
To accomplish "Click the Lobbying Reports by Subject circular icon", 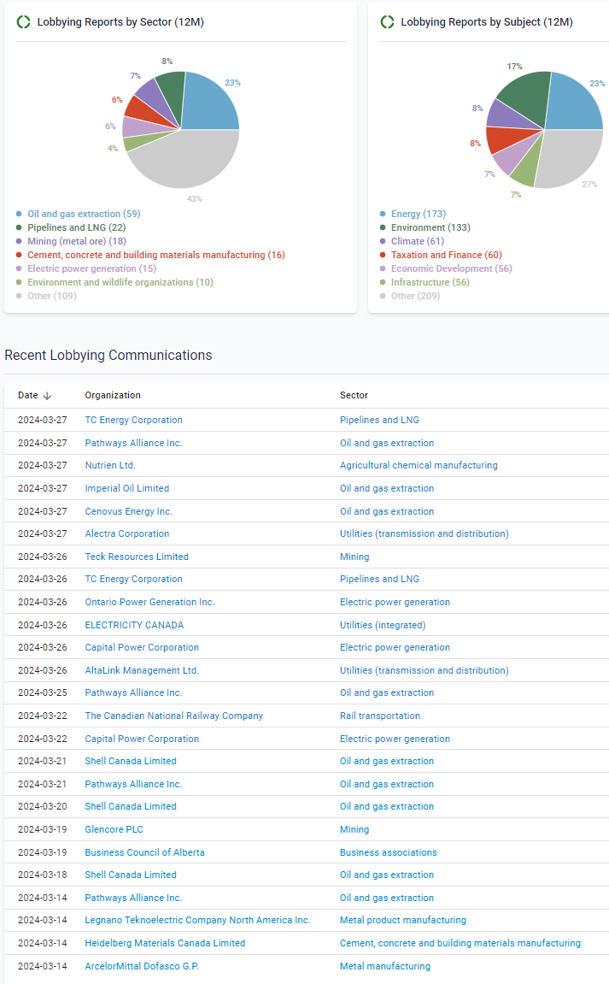I will (388, 22).
